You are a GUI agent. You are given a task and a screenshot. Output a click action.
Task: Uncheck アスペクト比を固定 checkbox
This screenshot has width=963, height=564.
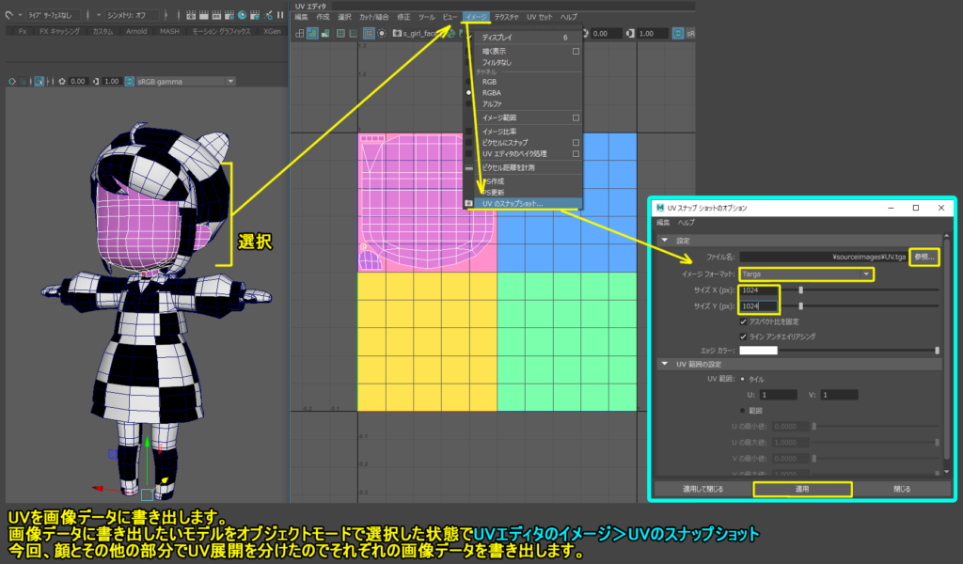click(743, 321)
